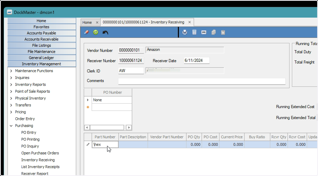Viewport: 318px width, 176px height.
Task: Open the Accounts Payable section
Action: click(42, 33)
